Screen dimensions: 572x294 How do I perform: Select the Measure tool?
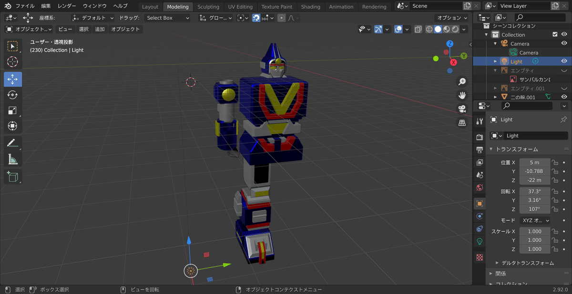pyautogui.click(x=13, y=159)
